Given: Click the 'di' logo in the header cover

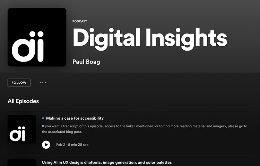Looking at the screenshot, I should coord(28,46).
